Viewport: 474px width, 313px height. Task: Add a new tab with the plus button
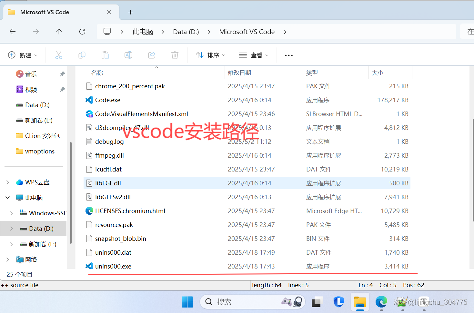coord(130,12)
